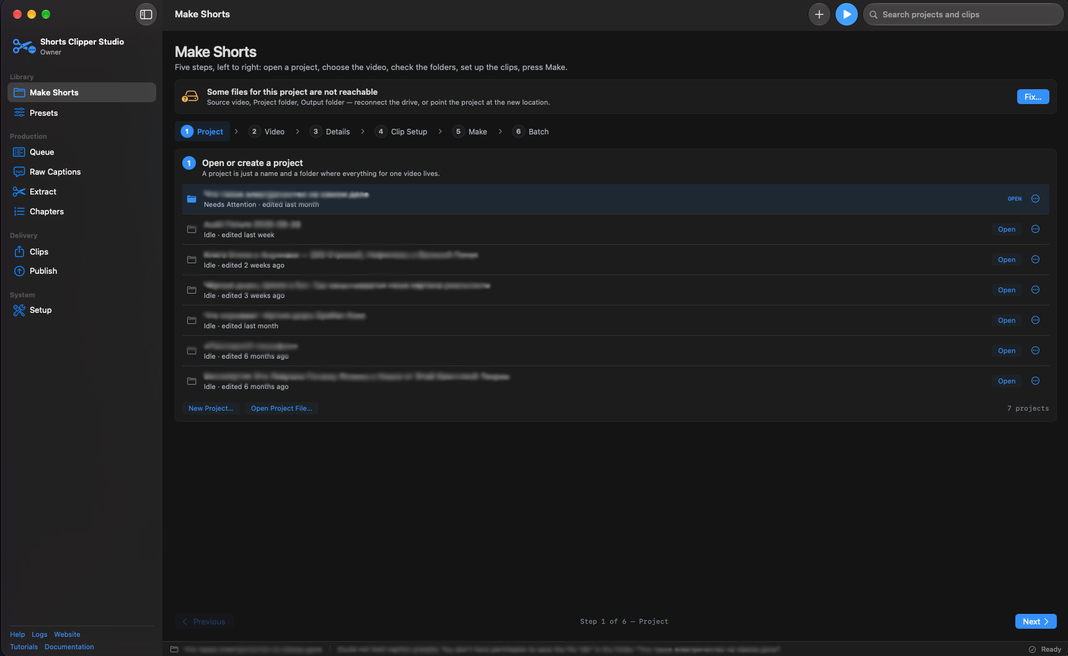Click the plus add button in toolbar
This screenshot has height=656, width=1068.
point(819,14)
